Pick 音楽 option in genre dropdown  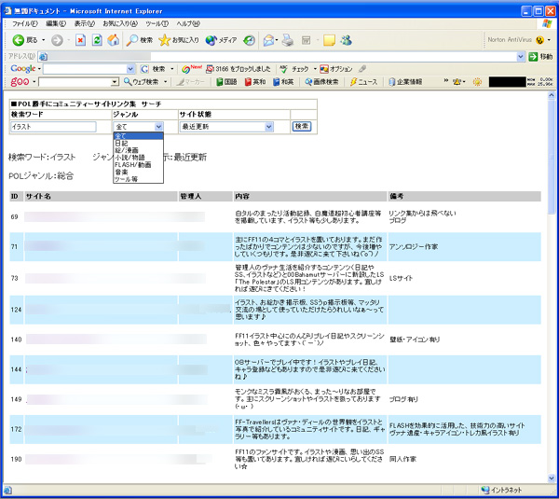click(122, 172)
